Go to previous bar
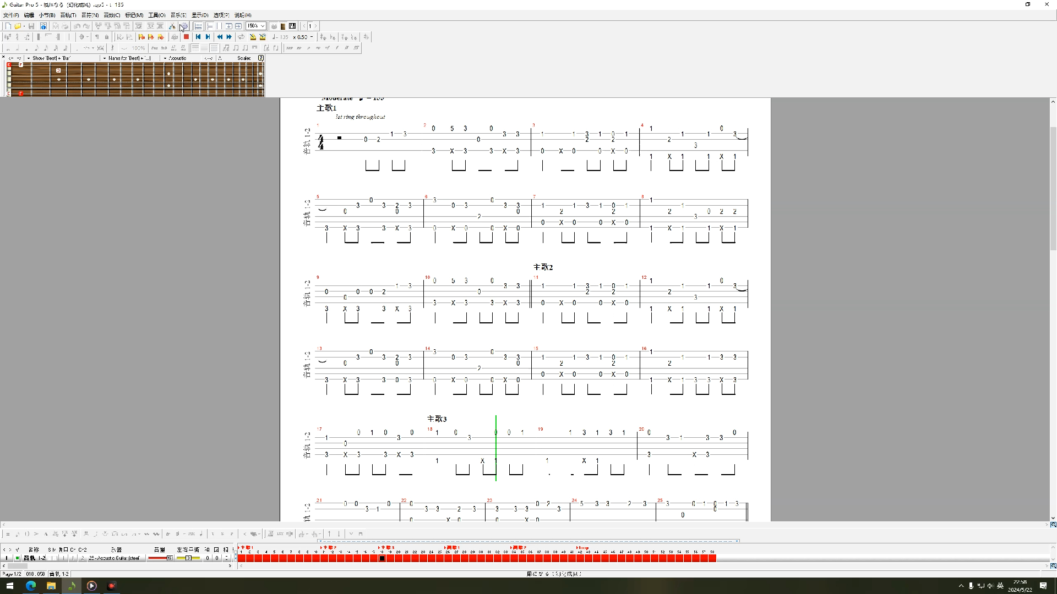The height and width of the screenshot is (594, 1057). tap(220, 37)
